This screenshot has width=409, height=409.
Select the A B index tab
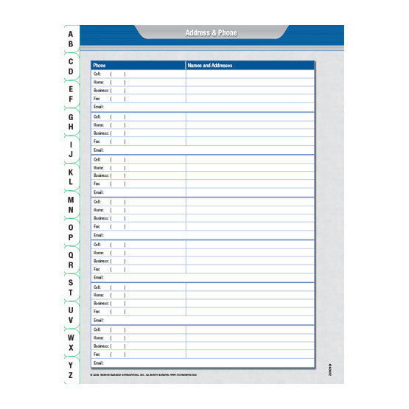[x=71, y=39]
